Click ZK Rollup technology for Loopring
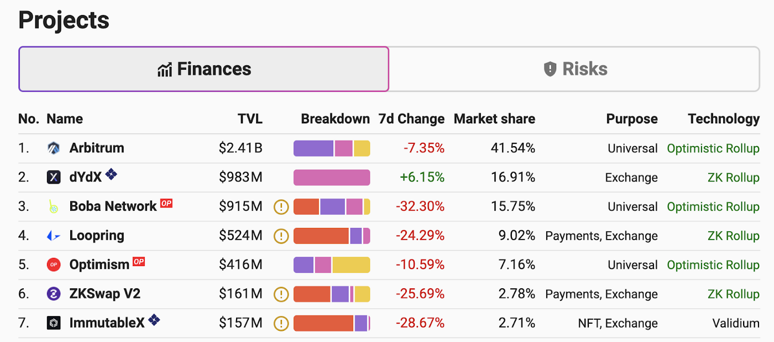The width and height of the screenshot is (774, 342). pyautogui.click(x=733, y=236)
